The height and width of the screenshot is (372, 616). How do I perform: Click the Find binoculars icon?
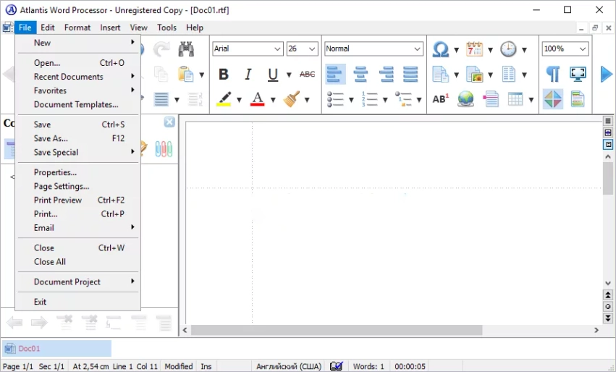186,49
